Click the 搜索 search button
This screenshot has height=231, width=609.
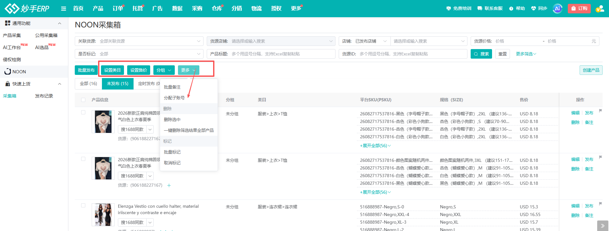coord(481,54)
